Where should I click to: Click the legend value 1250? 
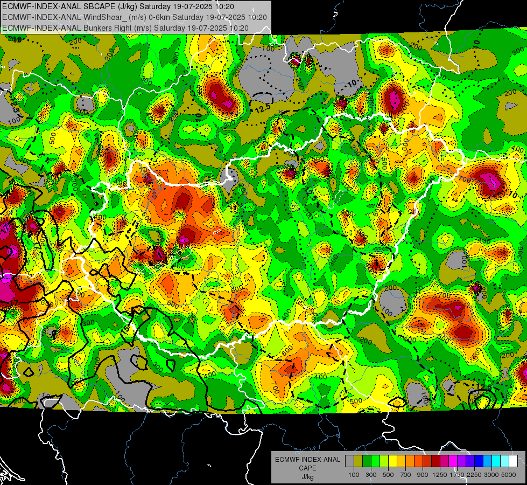[x=440, y=475]
